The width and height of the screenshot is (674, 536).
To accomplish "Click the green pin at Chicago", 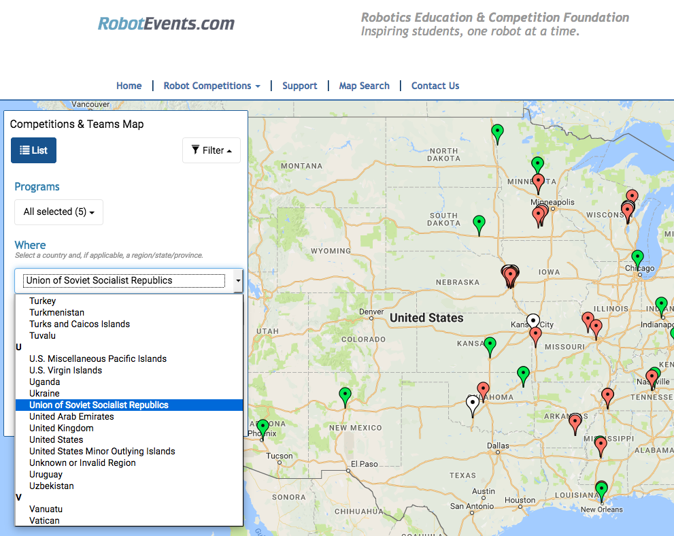I will click(x=637, y=258).
